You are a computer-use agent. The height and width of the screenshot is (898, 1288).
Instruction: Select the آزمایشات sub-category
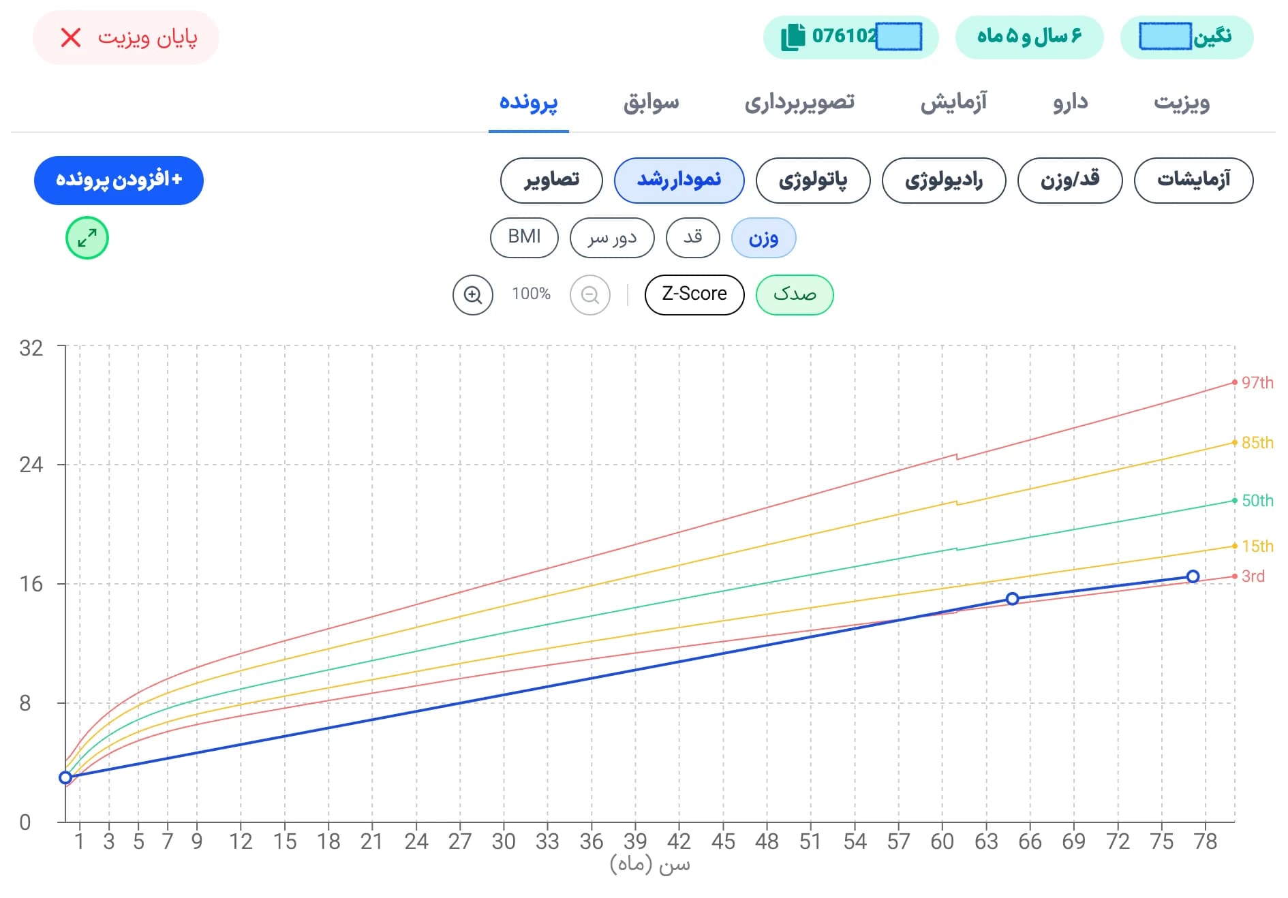[1193, 180]
